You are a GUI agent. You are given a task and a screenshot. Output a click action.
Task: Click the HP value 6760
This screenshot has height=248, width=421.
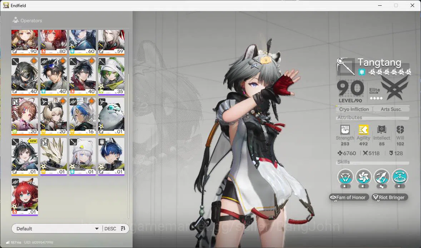(x=350, y=153)
